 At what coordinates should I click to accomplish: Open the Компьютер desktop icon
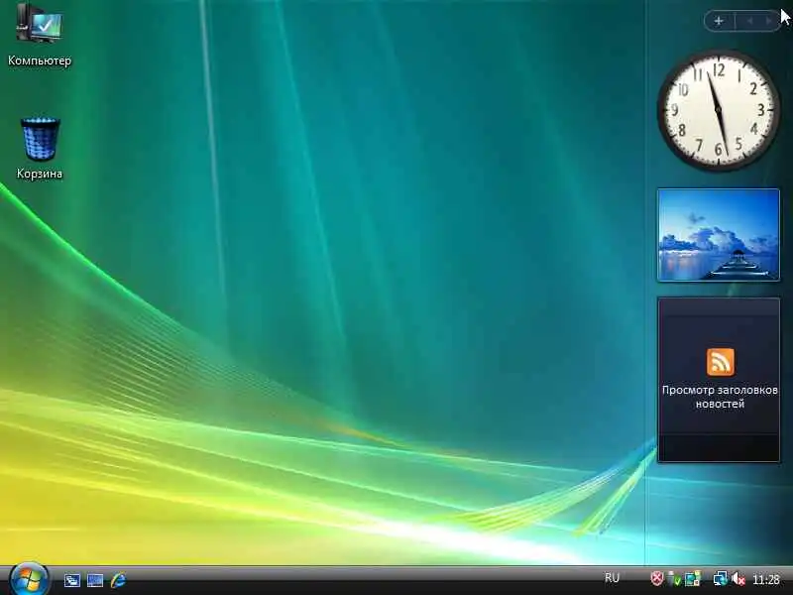pos(40,36)
